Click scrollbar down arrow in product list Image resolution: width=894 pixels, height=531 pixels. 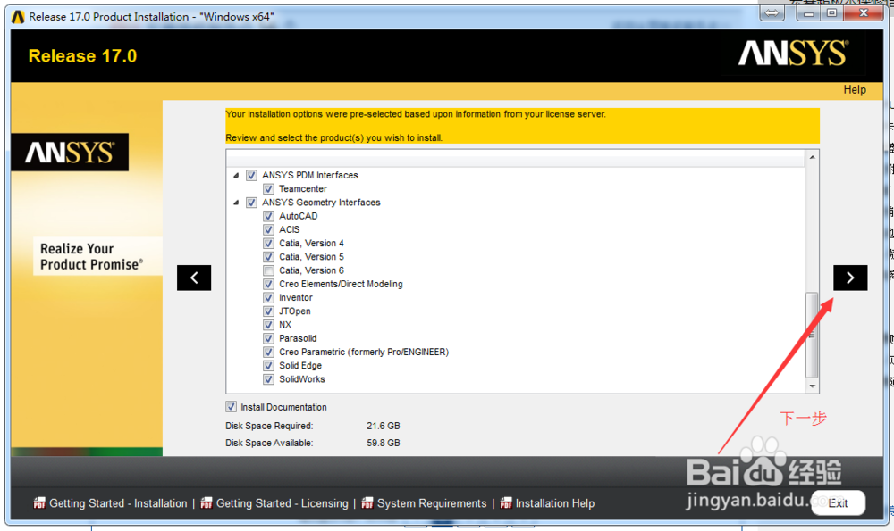812,386
